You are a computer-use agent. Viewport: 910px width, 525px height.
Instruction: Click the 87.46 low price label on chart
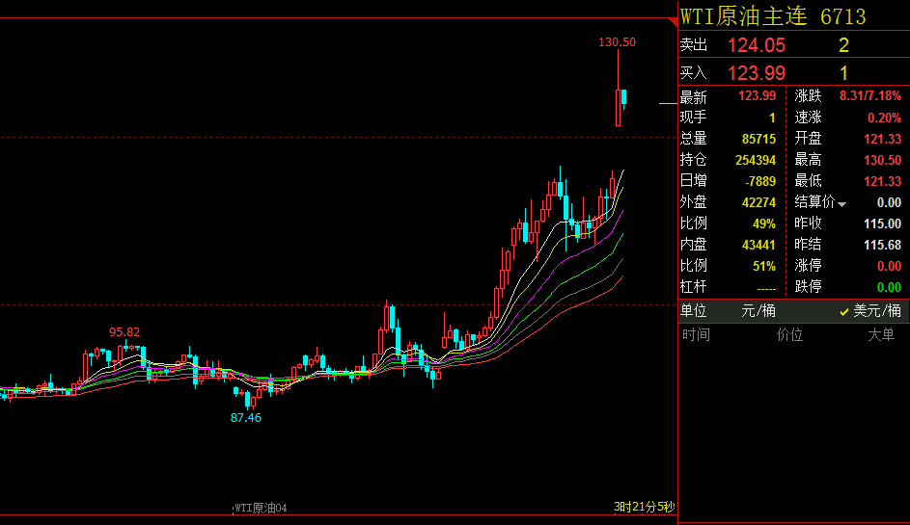point(245,418)
